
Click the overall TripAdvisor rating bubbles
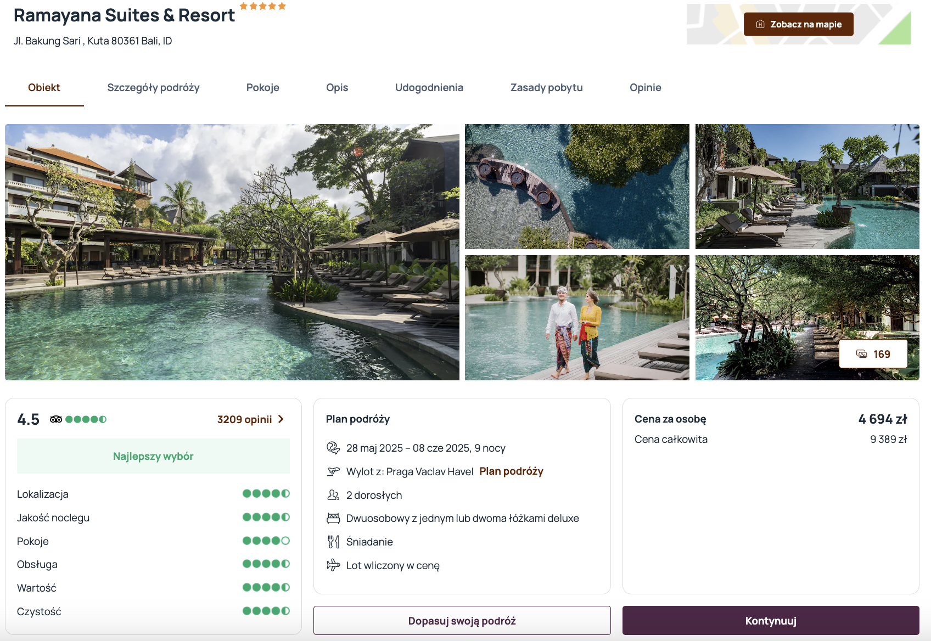[x=86, y=419]
